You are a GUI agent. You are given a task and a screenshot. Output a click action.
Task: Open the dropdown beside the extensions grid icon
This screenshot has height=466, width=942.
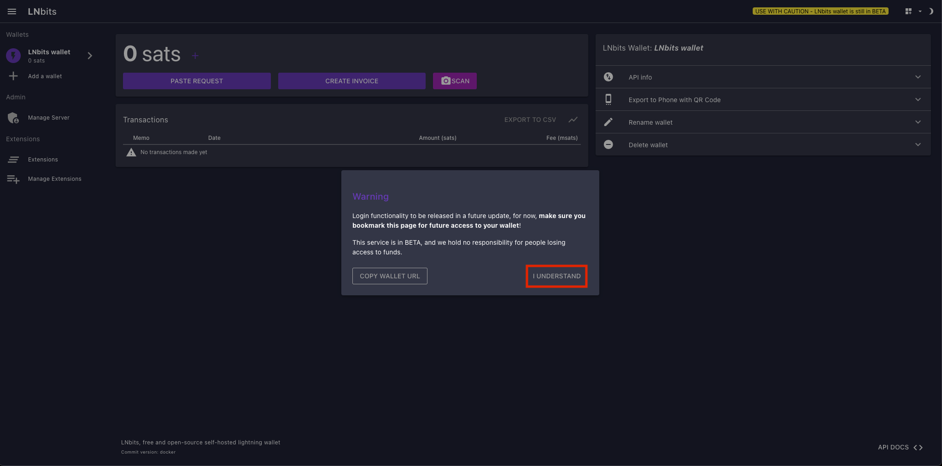pyautogui.click(x=920, y=11)
